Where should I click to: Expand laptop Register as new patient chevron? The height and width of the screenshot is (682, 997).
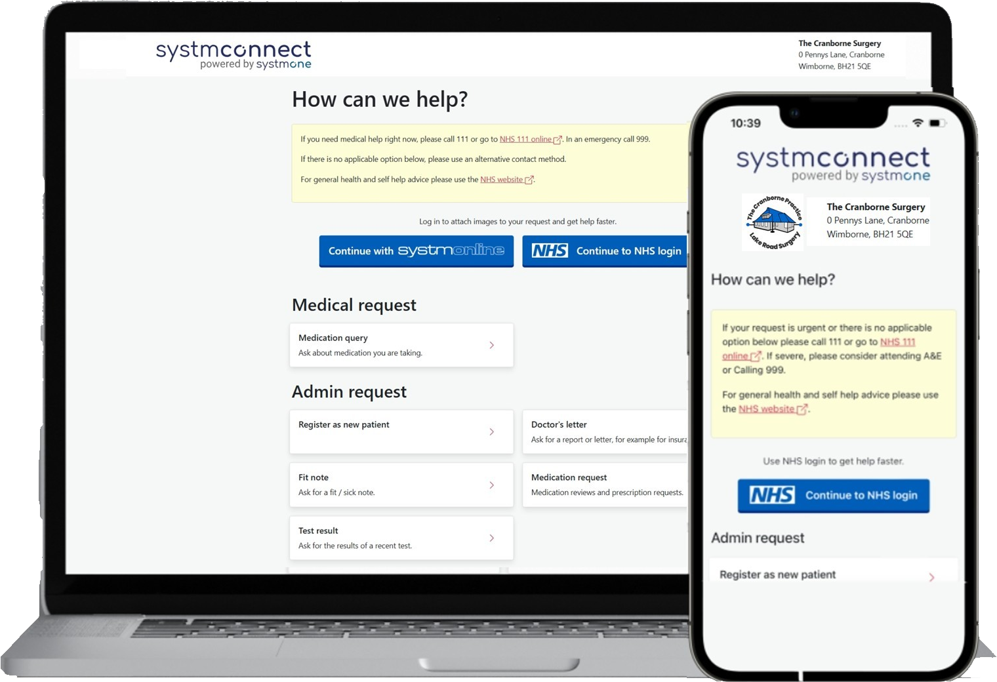pos(492,431)
